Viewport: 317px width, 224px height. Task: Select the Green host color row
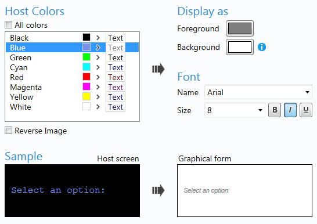pyautogui.click(x=72, y=57)
